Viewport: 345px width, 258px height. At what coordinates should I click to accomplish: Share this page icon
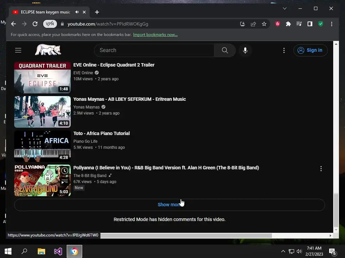(253, 24)
